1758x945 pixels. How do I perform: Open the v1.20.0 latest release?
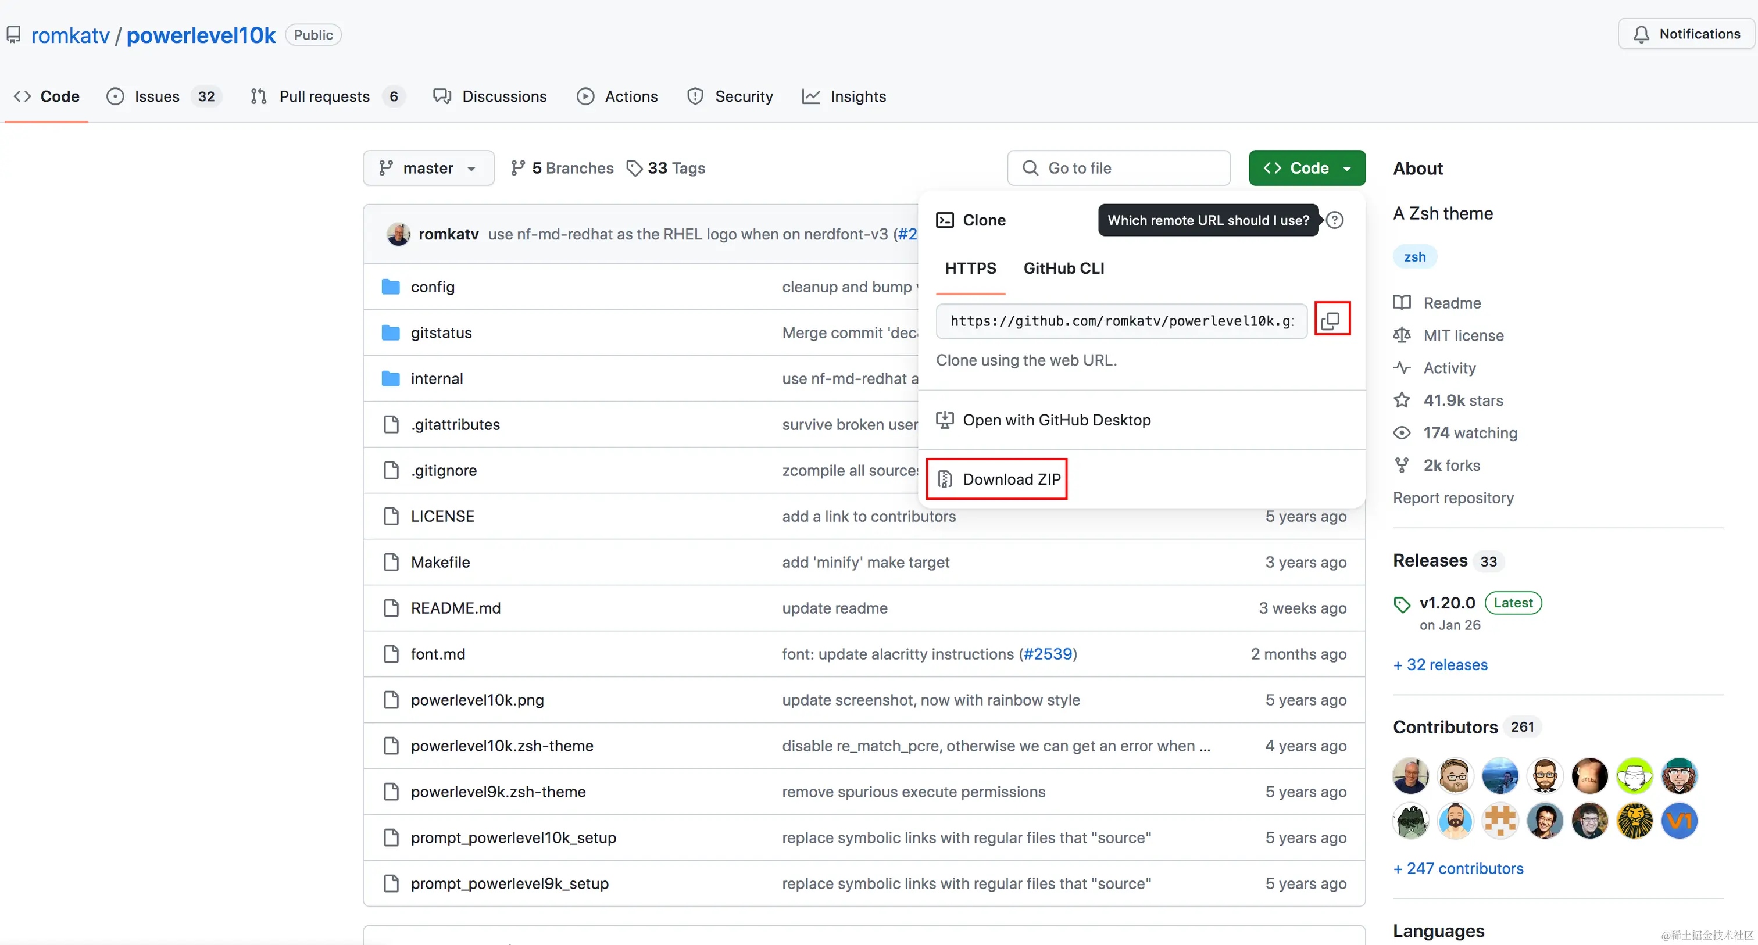(1447, 603)
